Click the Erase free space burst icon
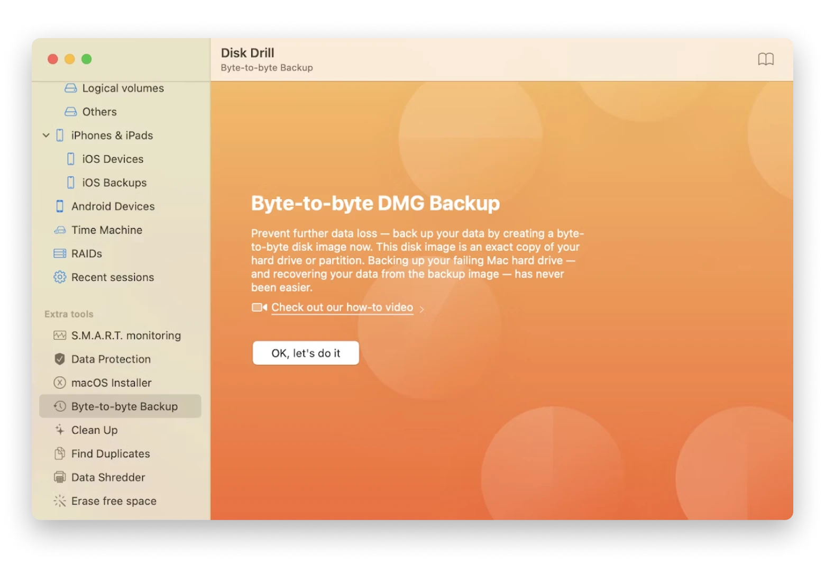825x563 pixels. (x=60, y=501)
